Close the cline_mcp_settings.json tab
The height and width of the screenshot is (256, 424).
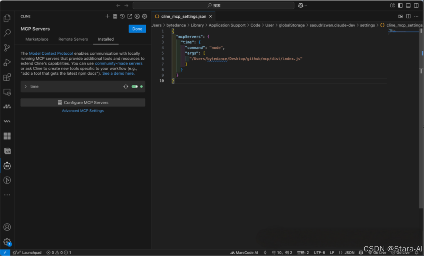210,16
